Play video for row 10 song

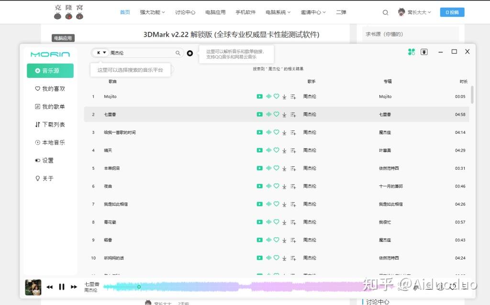(x=260, y=258)
